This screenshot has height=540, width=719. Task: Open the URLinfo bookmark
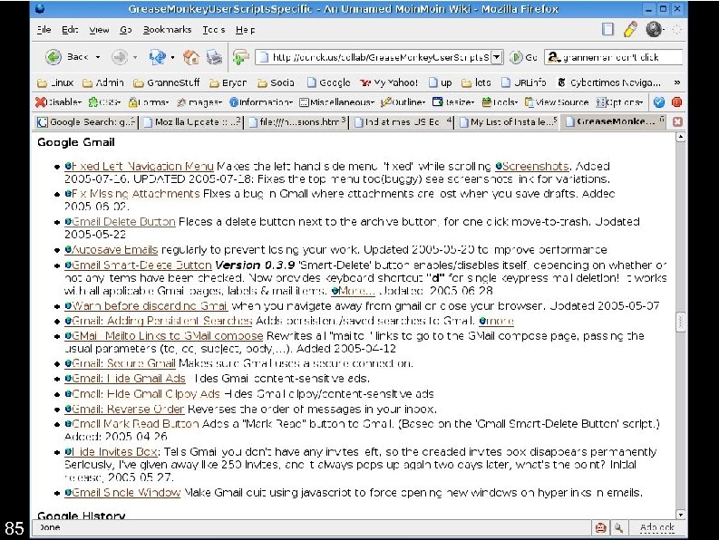point(524,82)
